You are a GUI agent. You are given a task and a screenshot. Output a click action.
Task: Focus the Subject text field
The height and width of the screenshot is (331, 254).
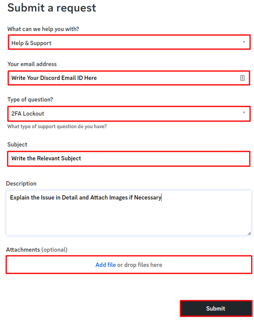pyautogui.click(x=129, y=158)
